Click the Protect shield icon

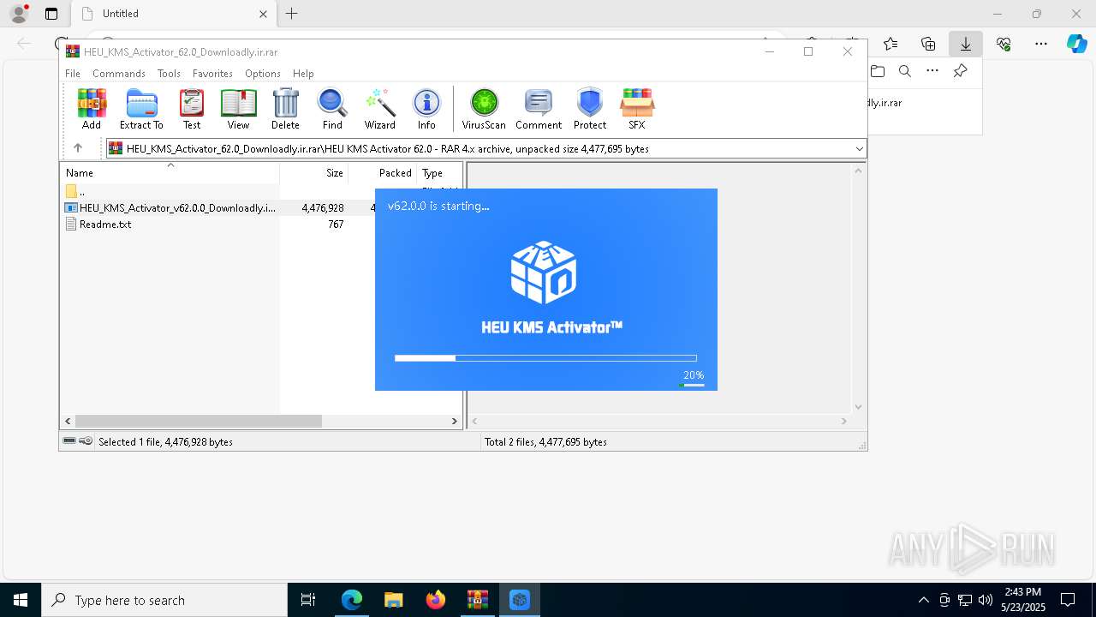590,109
